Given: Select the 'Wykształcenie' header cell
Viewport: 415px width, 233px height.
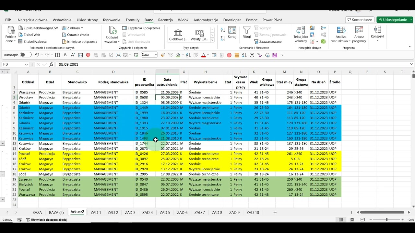Looking at the screenshot, I should coord(206,82).
